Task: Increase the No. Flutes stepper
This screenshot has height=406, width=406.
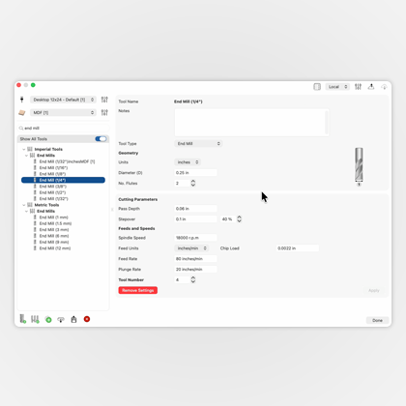Action: 193,182
